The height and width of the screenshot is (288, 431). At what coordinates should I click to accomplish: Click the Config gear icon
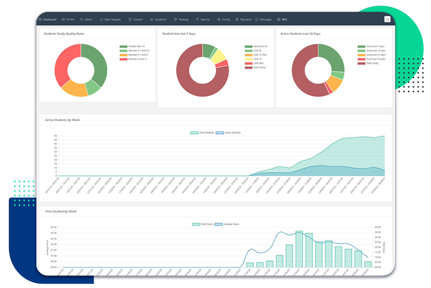[x=218, y=19]
